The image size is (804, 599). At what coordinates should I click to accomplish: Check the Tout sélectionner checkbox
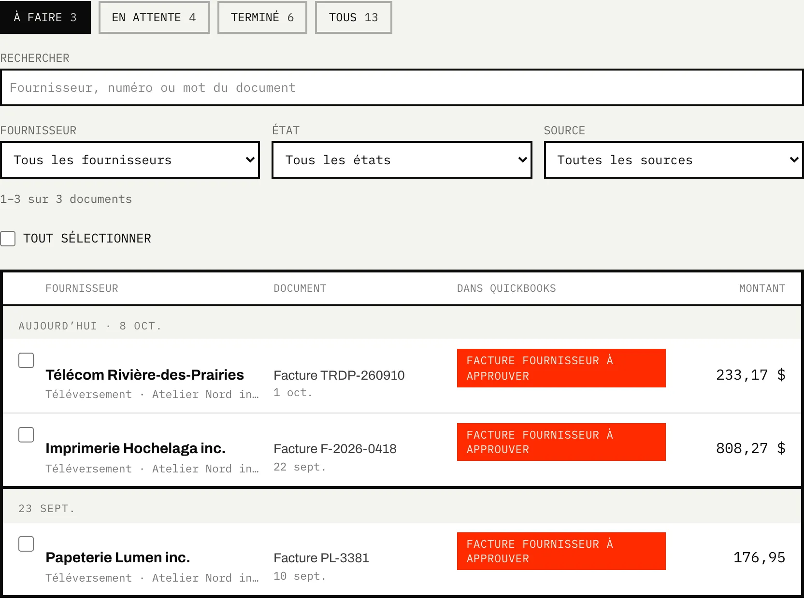click(8, 239)
